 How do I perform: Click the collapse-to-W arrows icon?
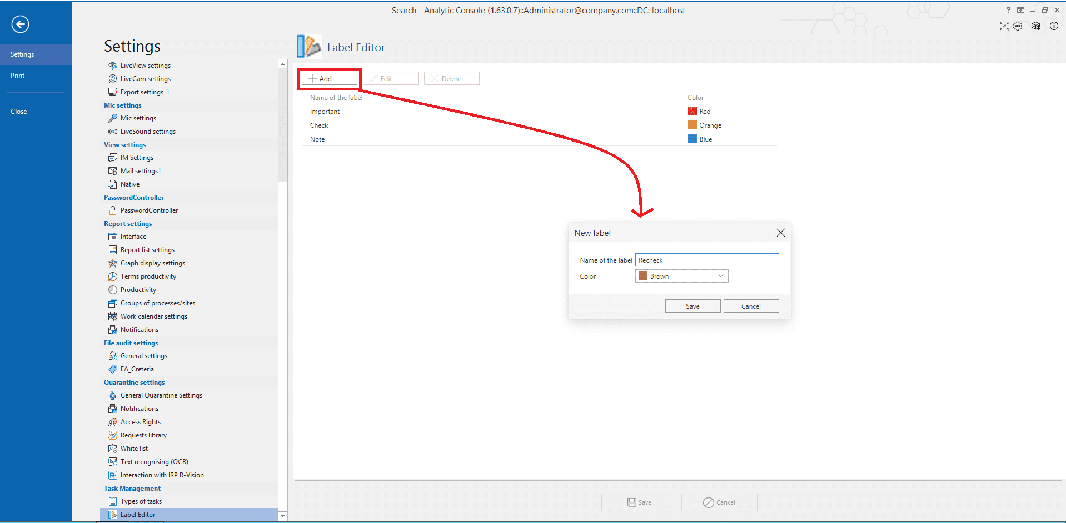pyautogui.click(x=1004, y=26)
